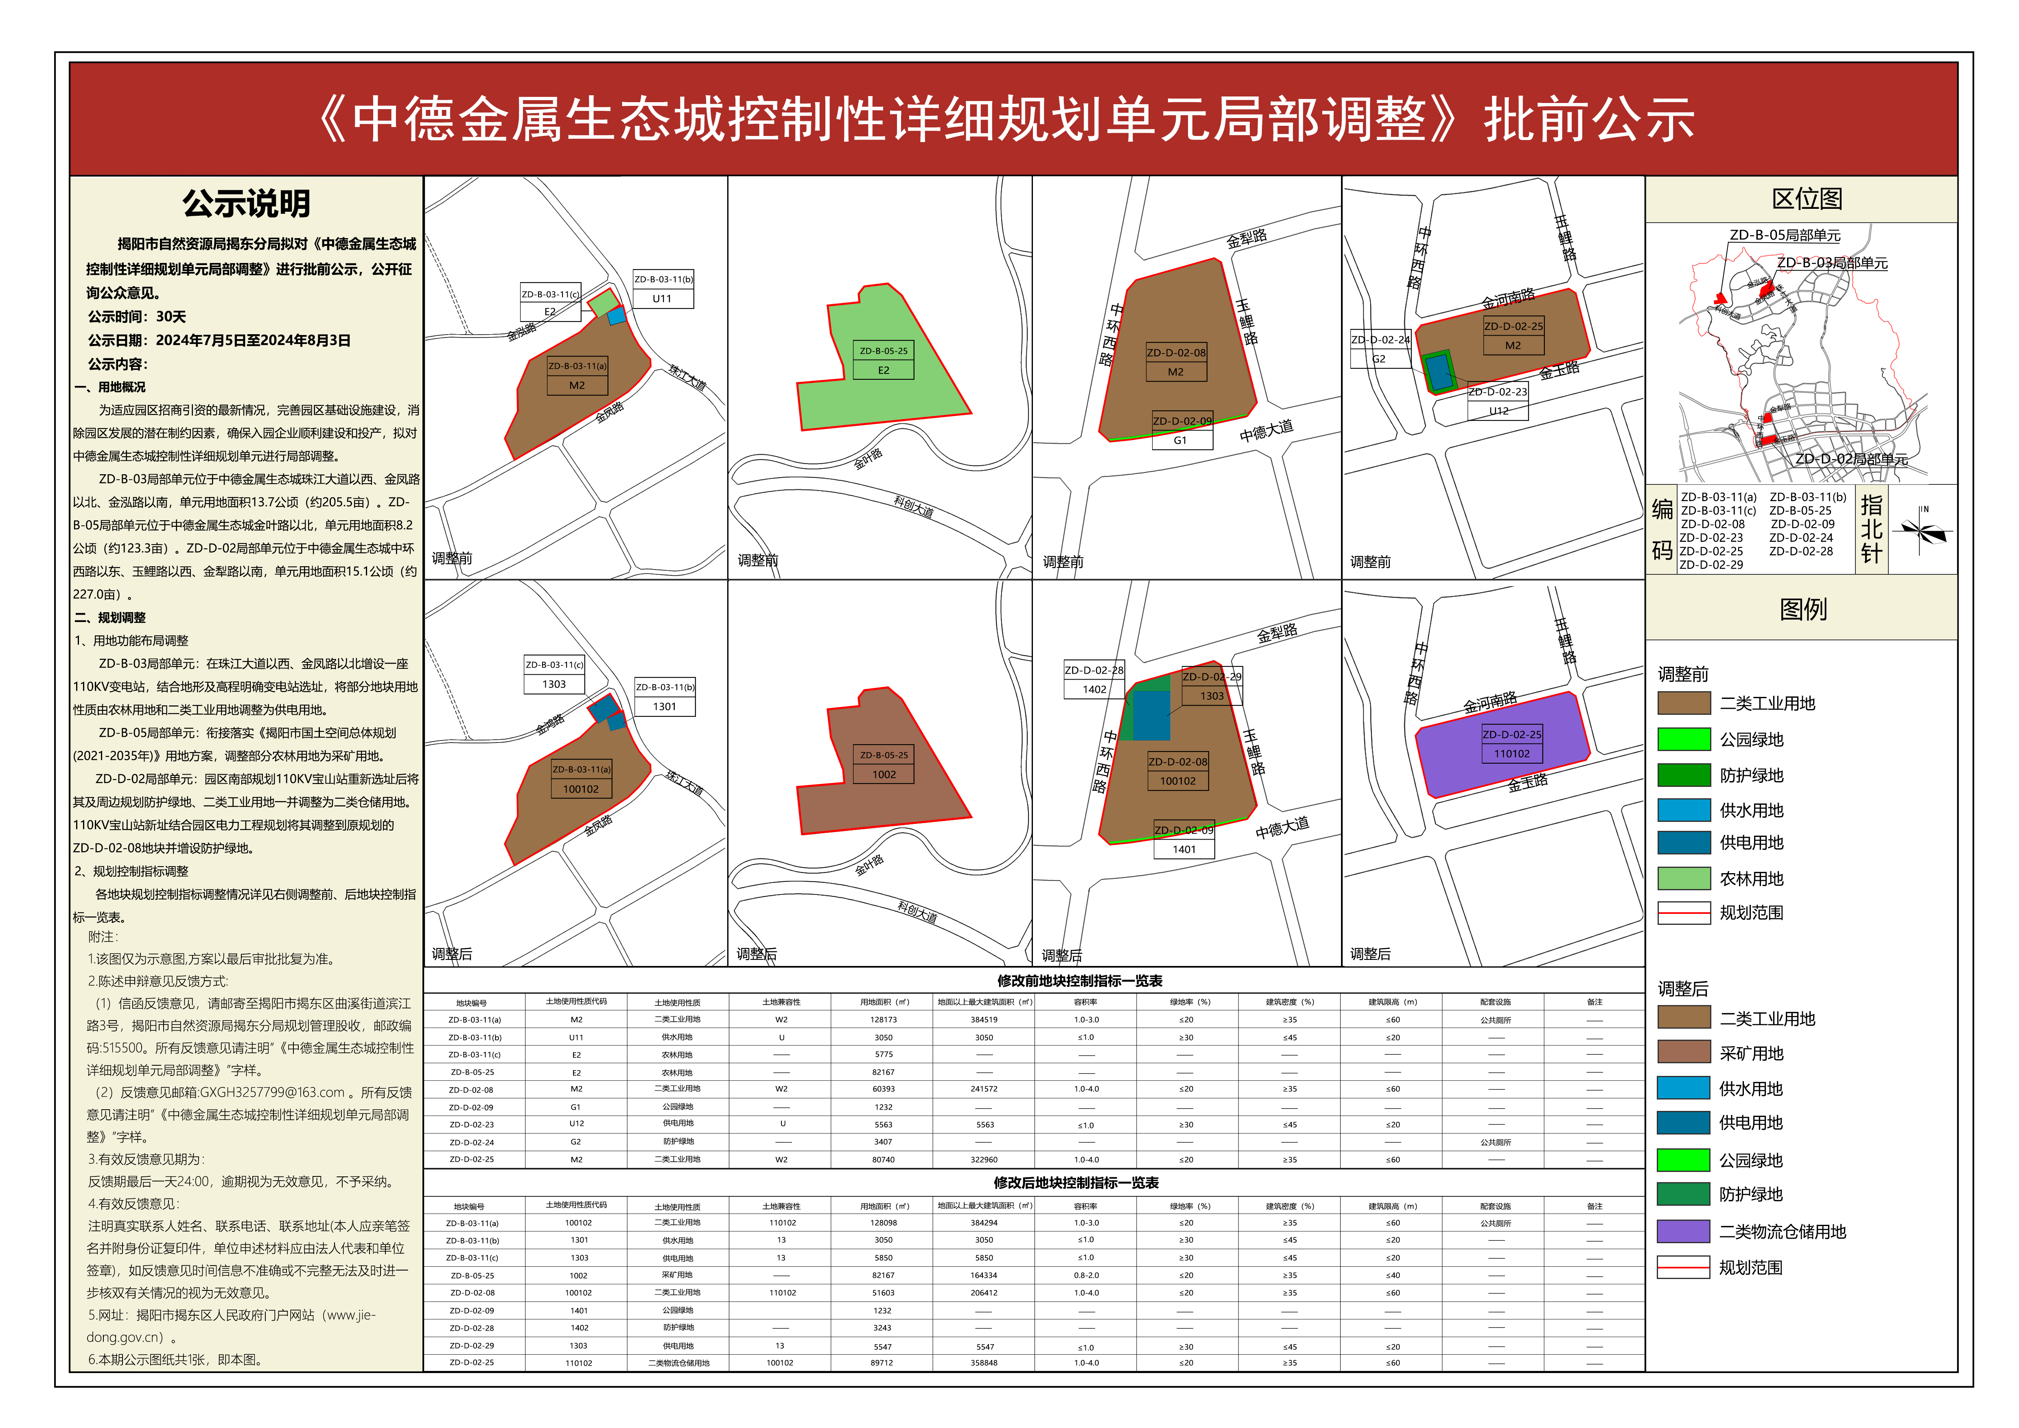Click the 区位图 heading
Screen dimensions: 2019x1428
(x=1807, y=199)
